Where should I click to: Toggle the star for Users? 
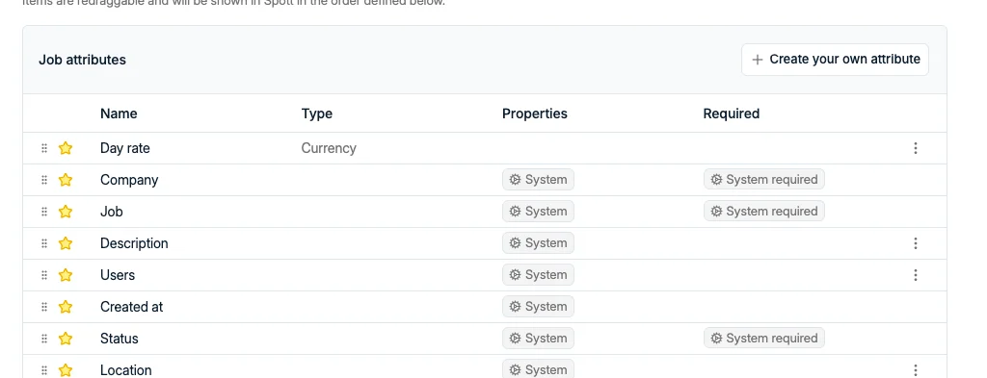[66, 275]
